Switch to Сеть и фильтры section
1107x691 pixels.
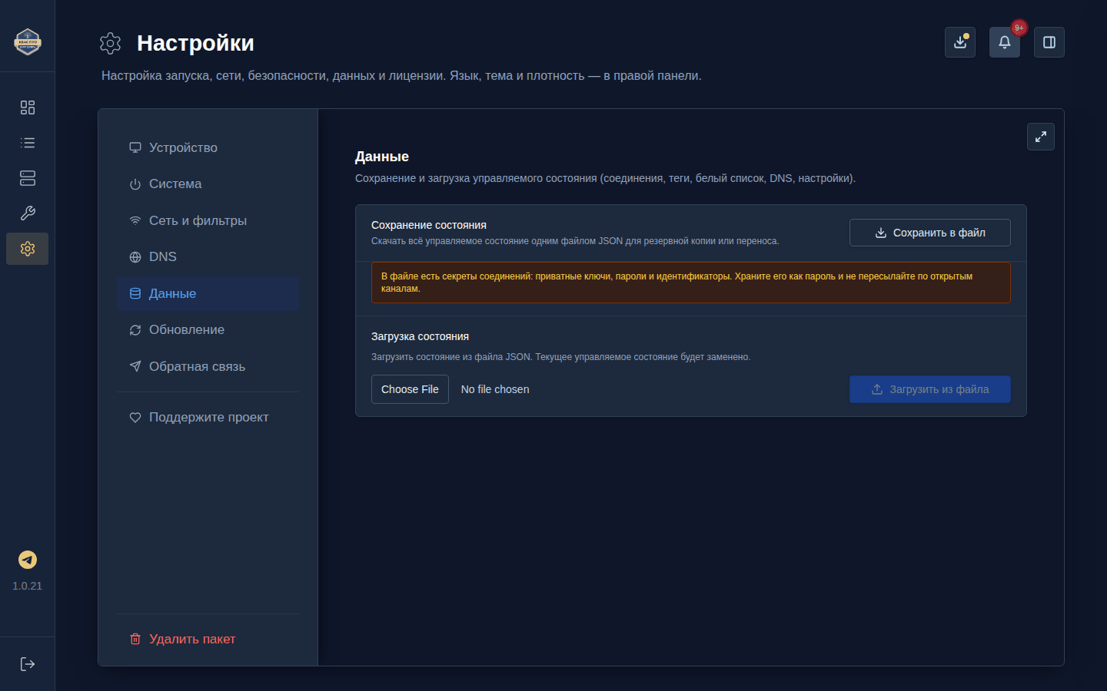(x=208, y=220)
